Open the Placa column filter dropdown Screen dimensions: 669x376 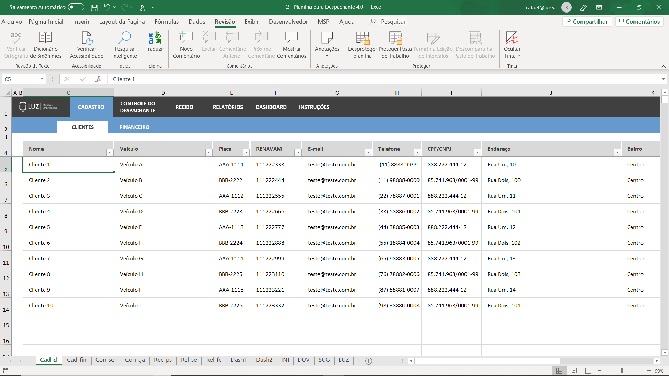coord(246,152)
